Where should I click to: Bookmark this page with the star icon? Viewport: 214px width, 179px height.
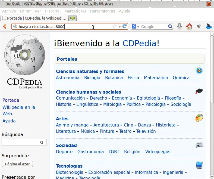[115, 26]
